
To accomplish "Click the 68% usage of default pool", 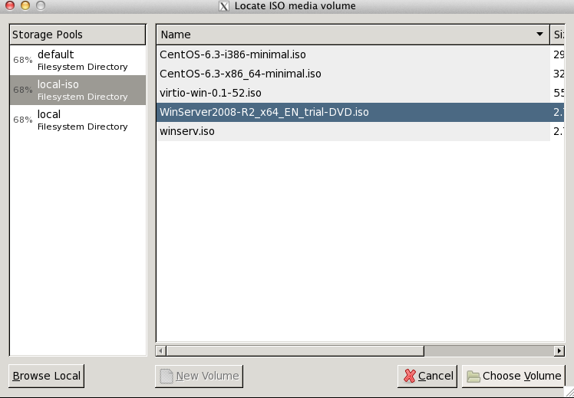I will [23, 60].
